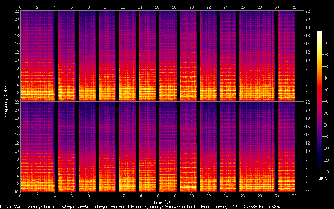Click the -10 label on dBFS scale
The height and width of the screenshot is (209, 334).
click(325, 43)
